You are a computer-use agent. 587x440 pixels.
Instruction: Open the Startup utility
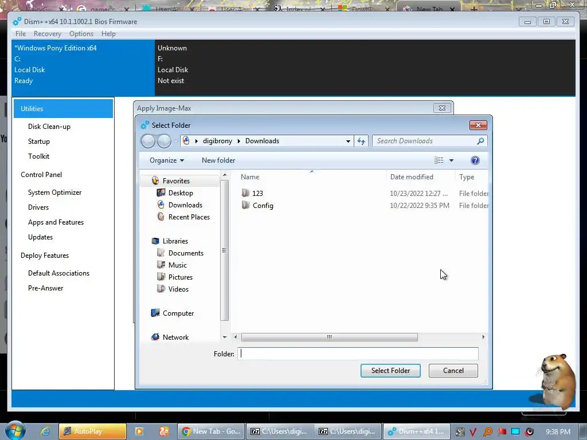pos(38,142)
